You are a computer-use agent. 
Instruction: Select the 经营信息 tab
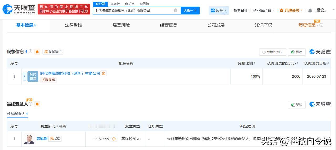(x=169, y=25)
